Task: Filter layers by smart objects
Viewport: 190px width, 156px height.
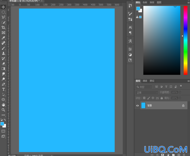Action: coord(176,87)
